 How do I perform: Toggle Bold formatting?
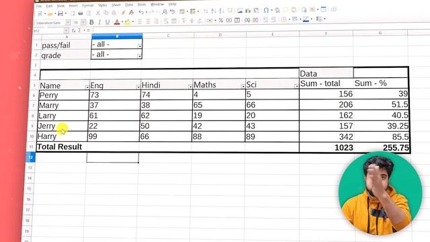coord(91,22)
